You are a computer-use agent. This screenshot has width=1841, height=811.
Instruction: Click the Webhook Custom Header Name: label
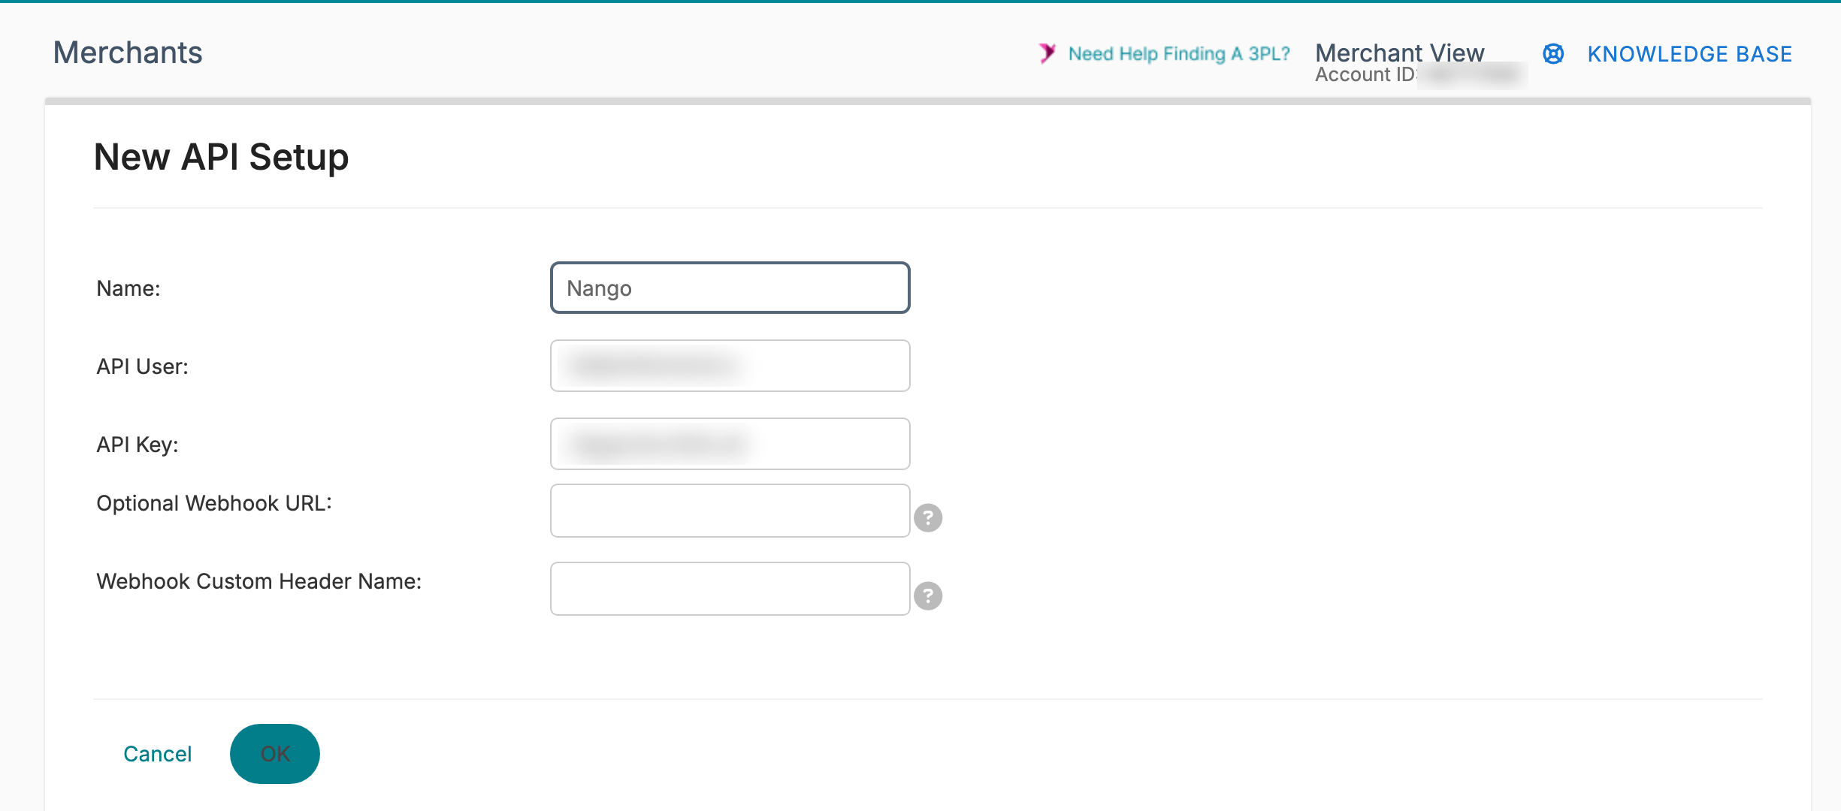(x=259, y=581)
